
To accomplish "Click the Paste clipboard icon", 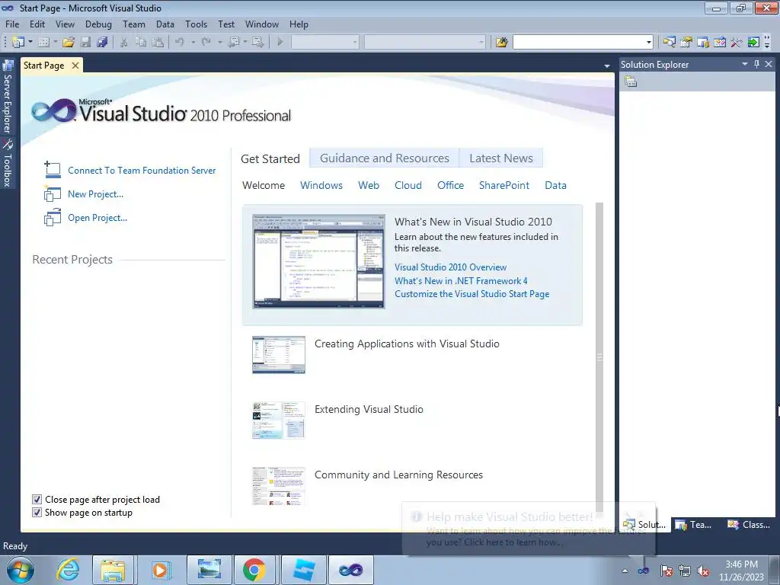I will click(158, 43).
